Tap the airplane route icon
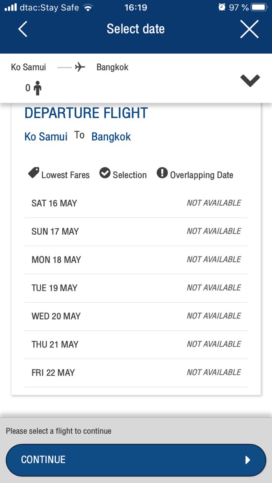 [x=80, y=67]
